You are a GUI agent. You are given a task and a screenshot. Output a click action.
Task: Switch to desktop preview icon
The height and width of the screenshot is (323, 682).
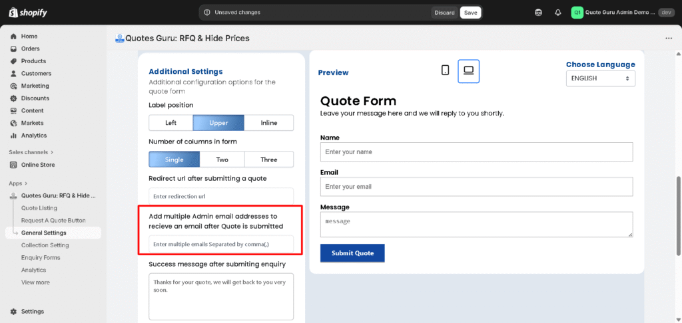point(468,71)
